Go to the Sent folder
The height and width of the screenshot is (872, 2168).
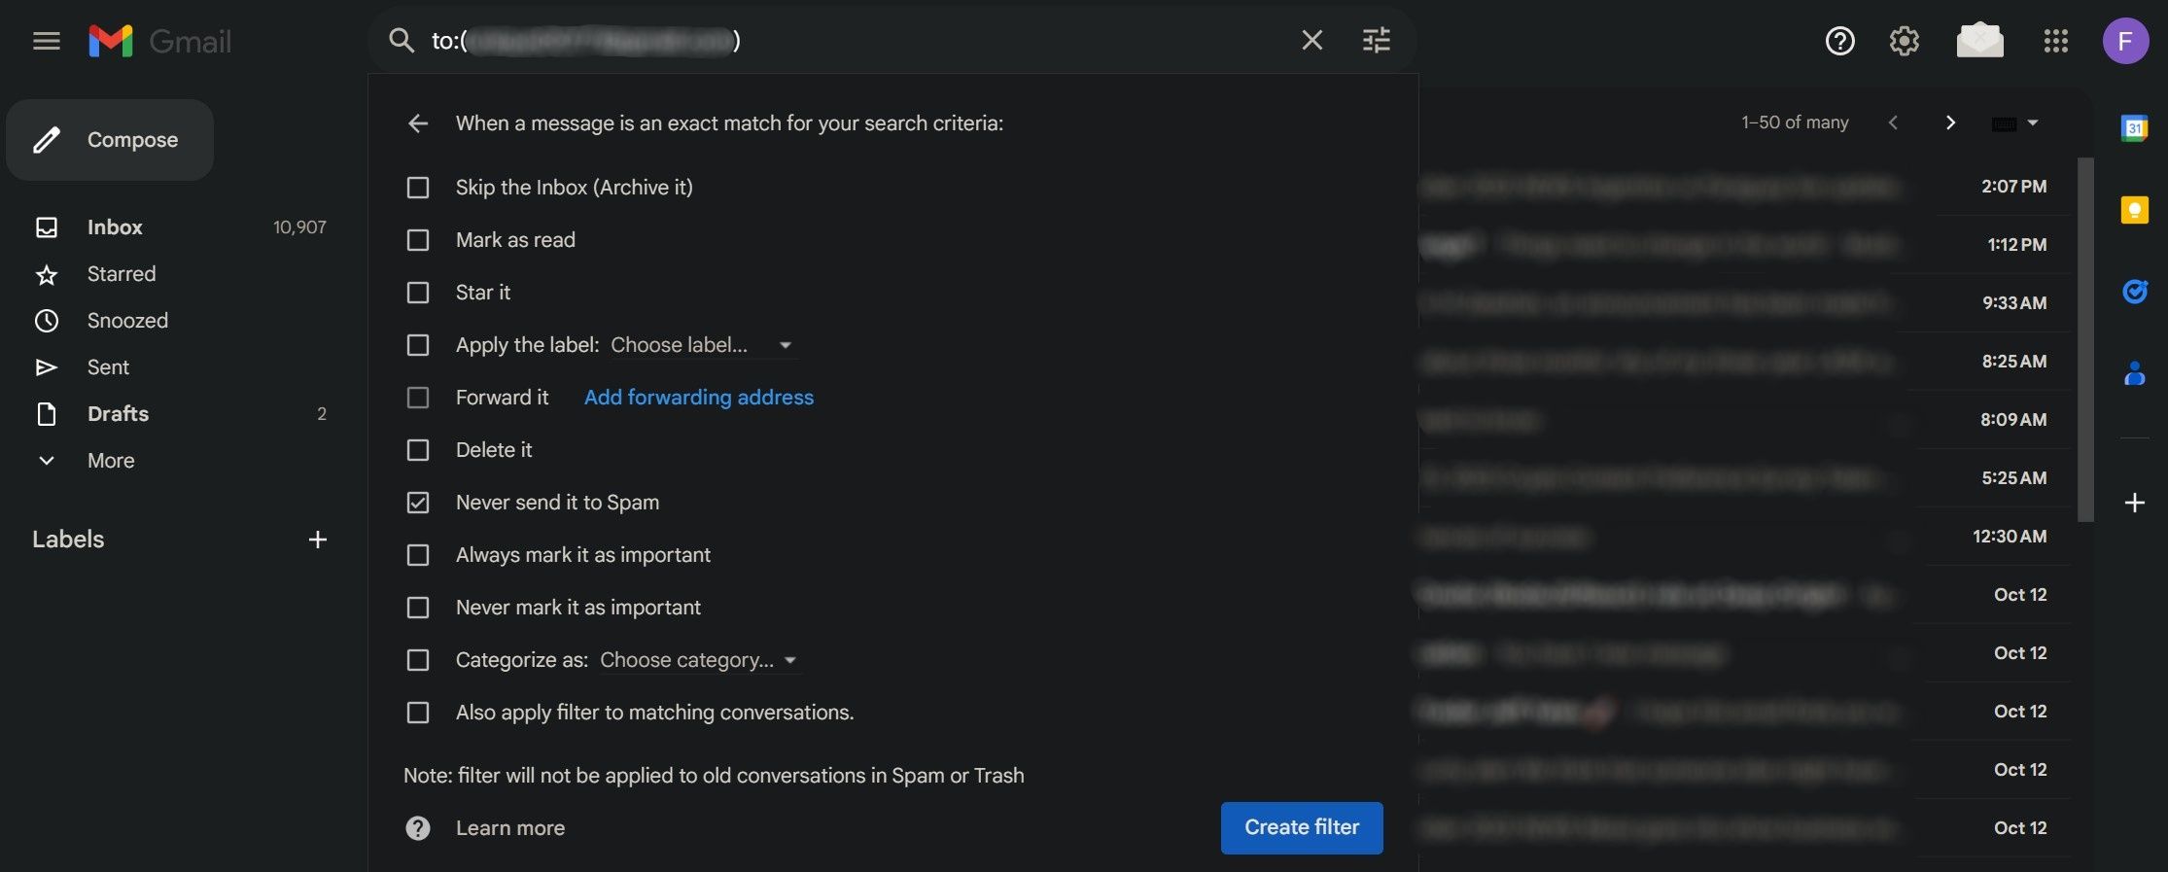[107, 366]
